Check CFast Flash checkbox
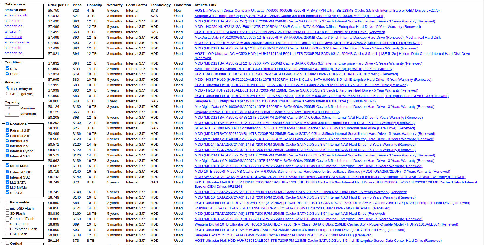 [x=8, y=223]
